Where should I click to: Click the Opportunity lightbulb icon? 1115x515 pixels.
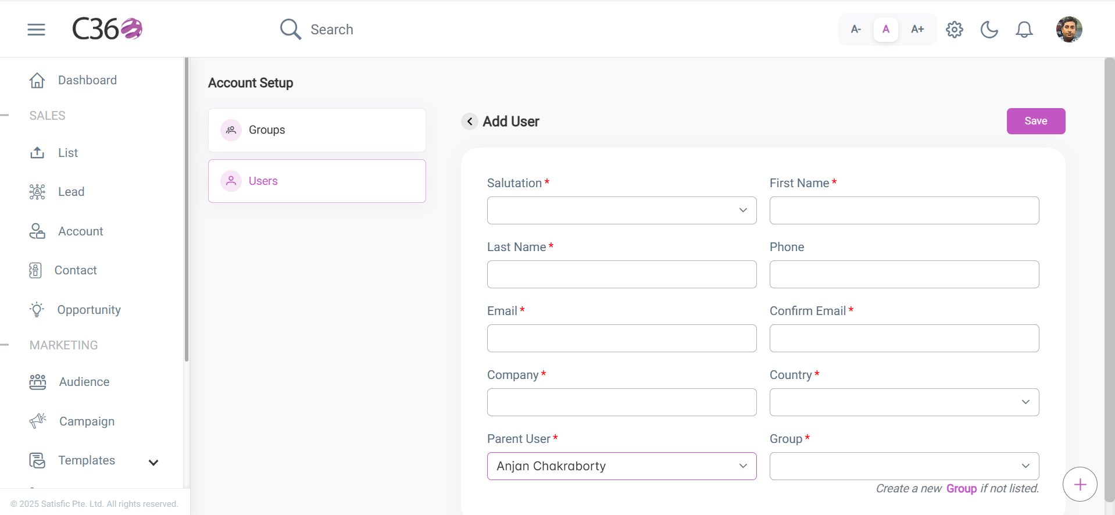37,310
